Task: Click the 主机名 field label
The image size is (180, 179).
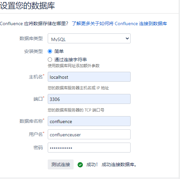Action: pos(36,77)
